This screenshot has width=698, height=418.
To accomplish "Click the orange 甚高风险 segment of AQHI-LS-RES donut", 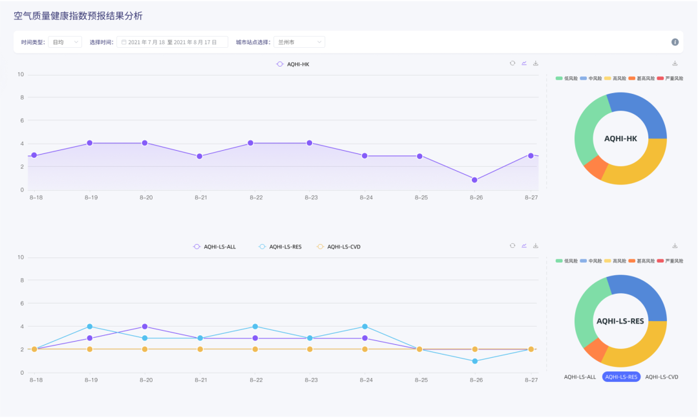I will tap(596, 349).
